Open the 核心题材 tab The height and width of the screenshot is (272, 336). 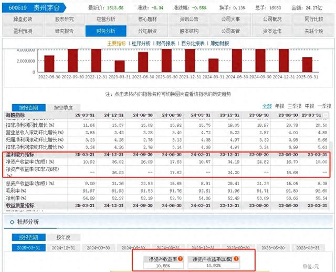pos(148,19)
